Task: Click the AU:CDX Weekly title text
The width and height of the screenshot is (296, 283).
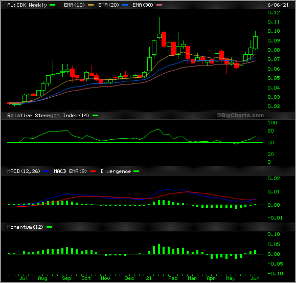Action: [27, 5]
